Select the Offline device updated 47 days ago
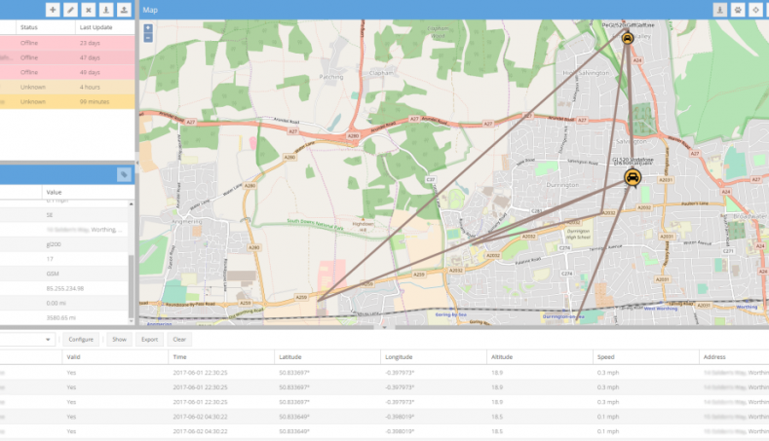Viewport: 769px width, 441px height. tap(67, 57)
